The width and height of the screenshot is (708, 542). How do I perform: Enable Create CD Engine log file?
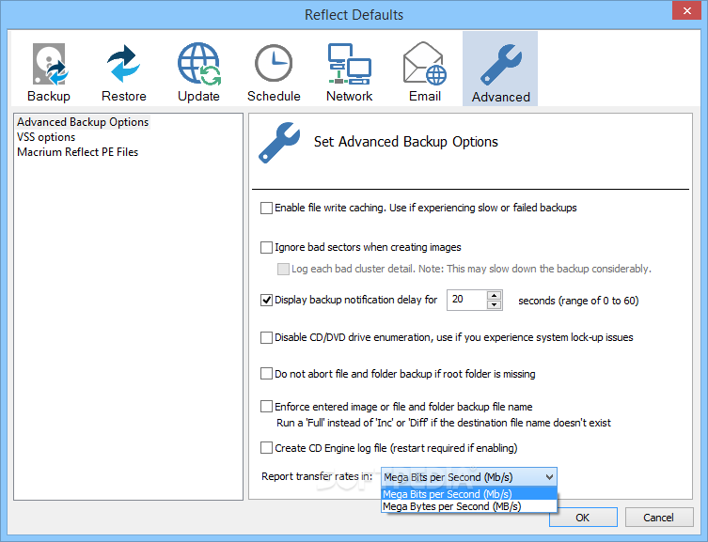(266, 448)
